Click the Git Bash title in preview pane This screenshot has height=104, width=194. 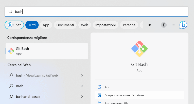pos(139,65)
